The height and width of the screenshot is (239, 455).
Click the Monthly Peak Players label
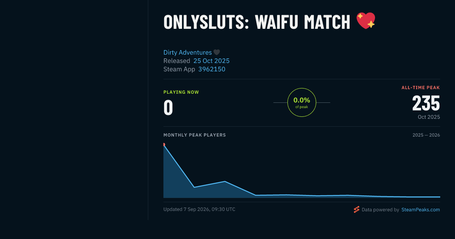click(195, 135)
